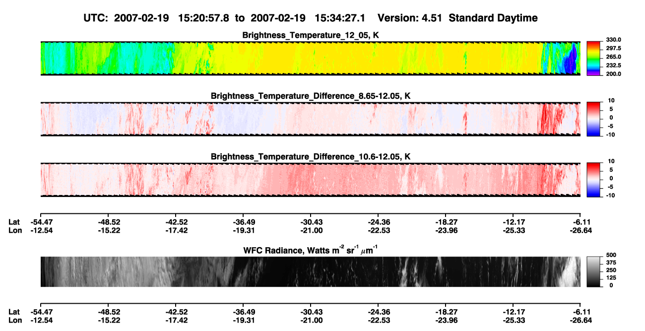Click '-5' on the 10.6-12.05 color bar
The image size is (645, 331).
tap(610, 187)
